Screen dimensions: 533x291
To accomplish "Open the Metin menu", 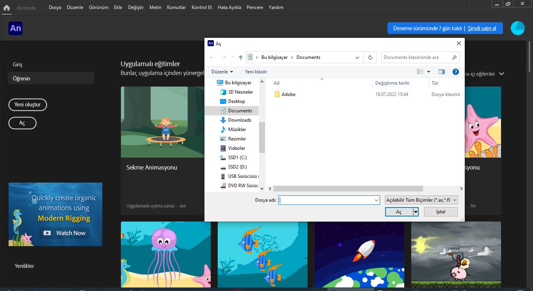I will pyautogui.click(x=155, y=7).
